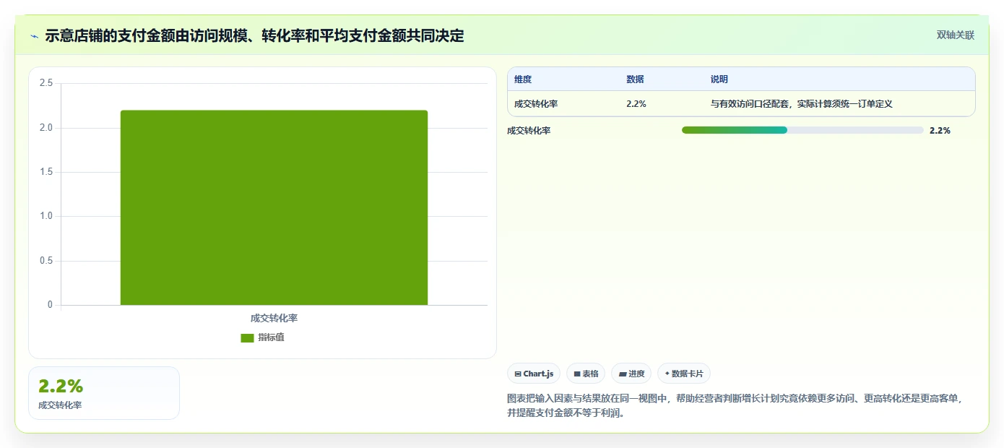Select the Chart.js tag chip
Screen dimensions: 1004x448
coord(534,374)
